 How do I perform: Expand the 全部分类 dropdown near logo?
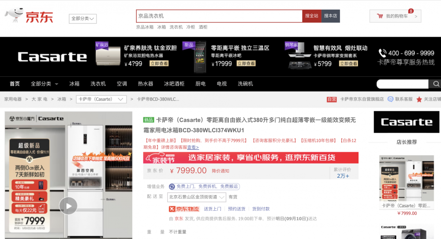(x=82, y=19)
